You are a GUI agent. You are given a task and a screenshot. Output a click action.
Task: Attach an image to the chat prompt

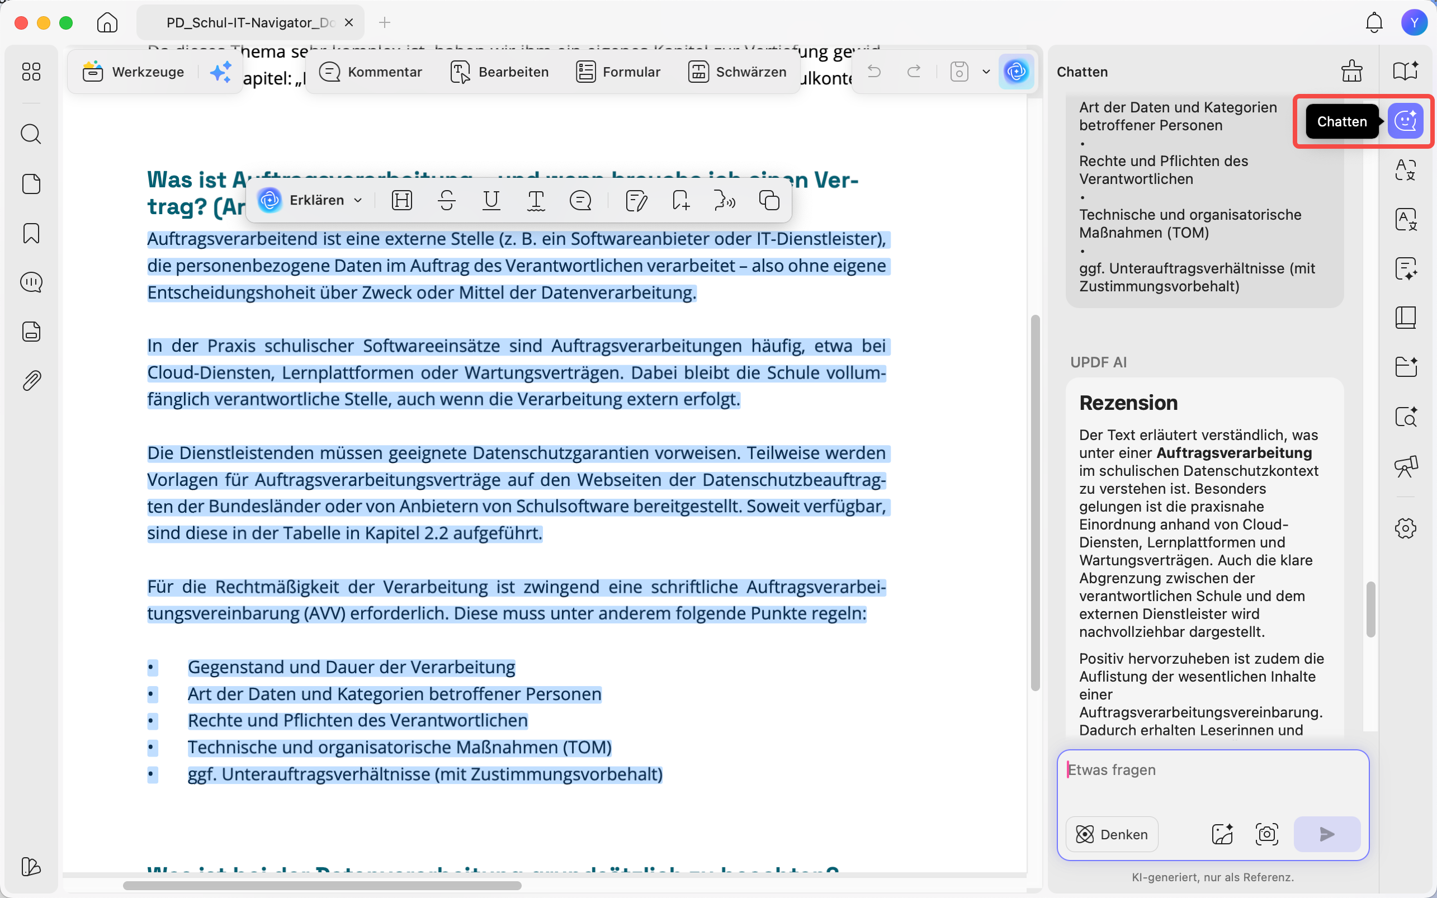click(1222, 834)
